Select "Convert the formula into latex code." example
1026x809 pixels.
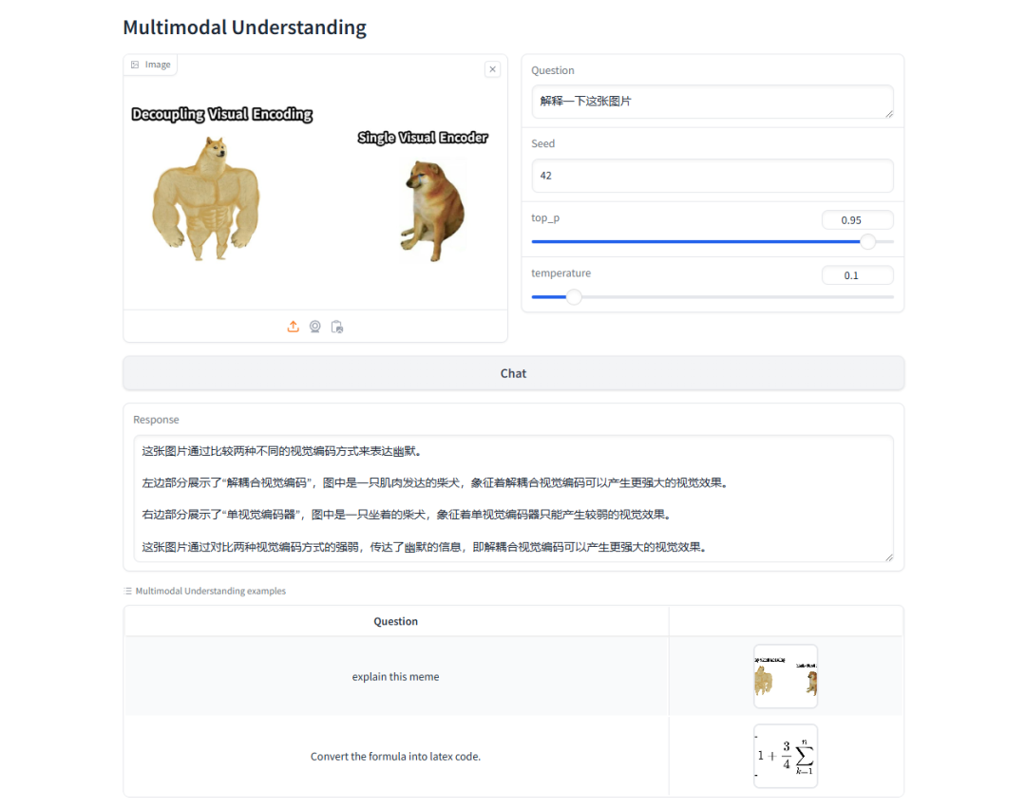(396, 757)
